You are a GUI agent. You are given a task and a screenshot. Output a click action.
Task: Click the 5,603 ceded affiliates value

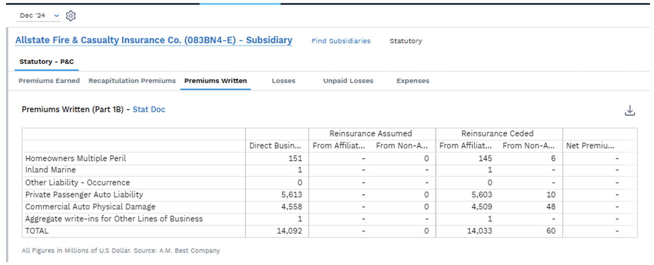point(481,195)
